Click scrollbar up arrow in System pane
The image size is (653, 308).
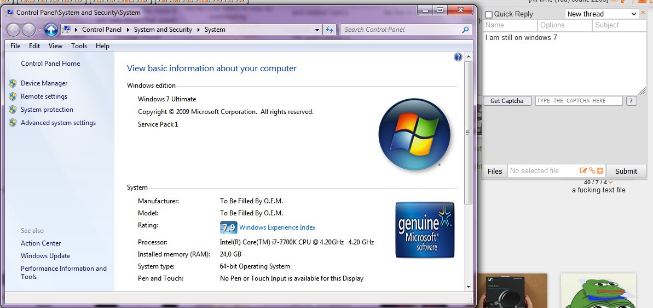(x=468, y=56)
